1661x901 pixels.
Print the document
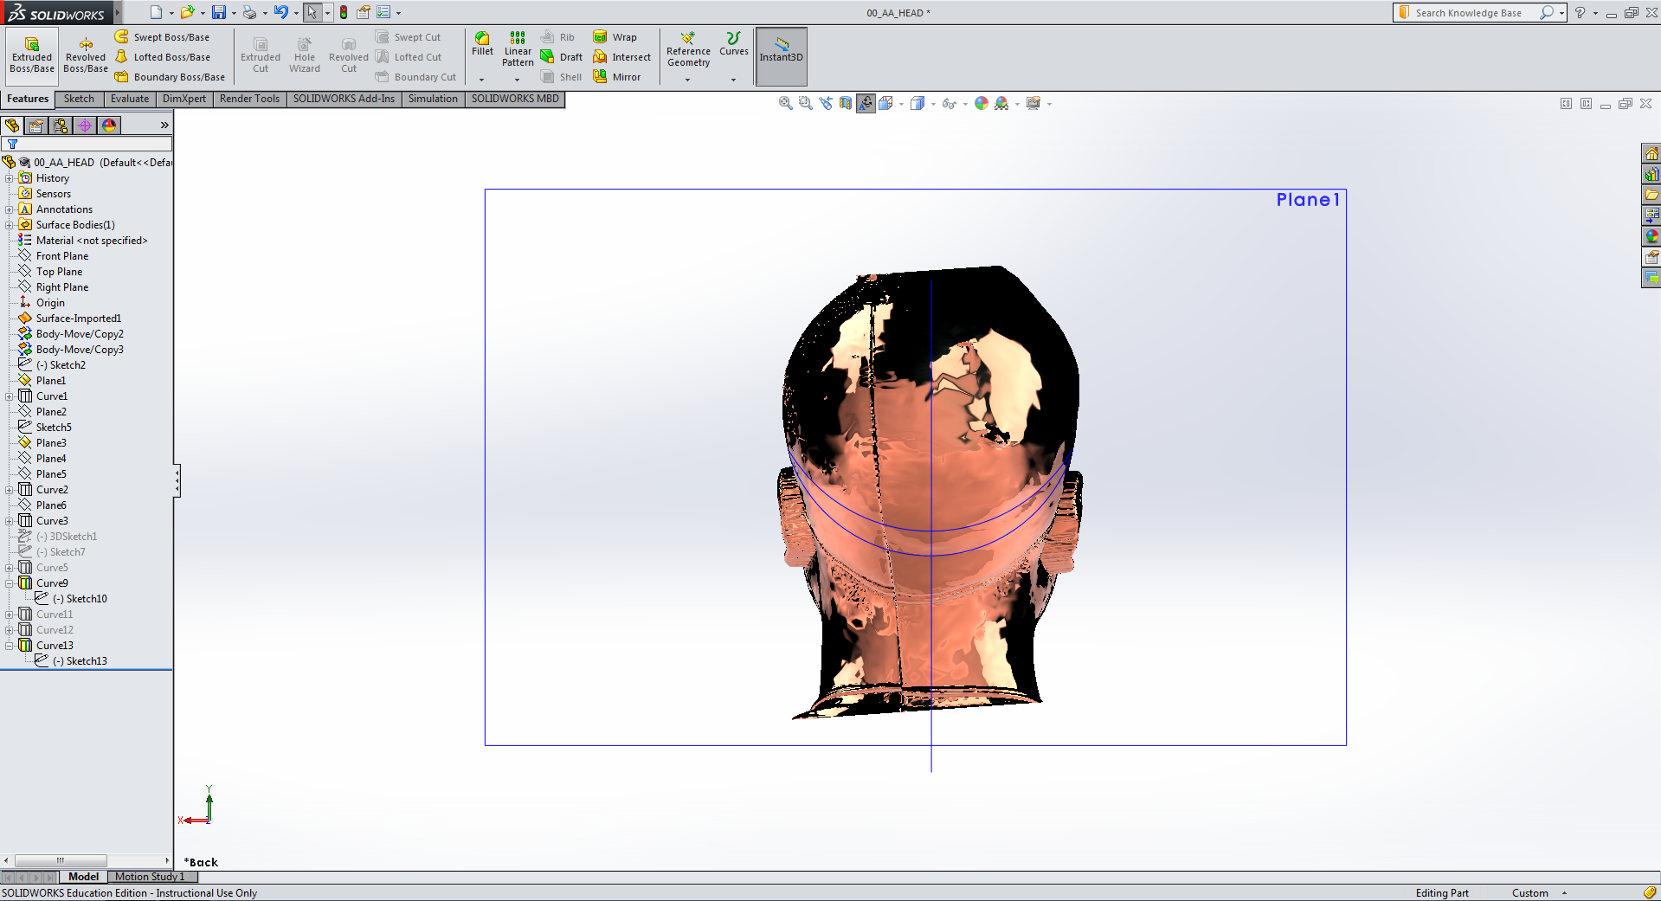pos(249,12)
